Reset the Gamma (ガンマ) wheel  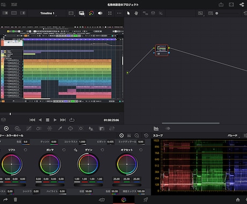point(64,150)
